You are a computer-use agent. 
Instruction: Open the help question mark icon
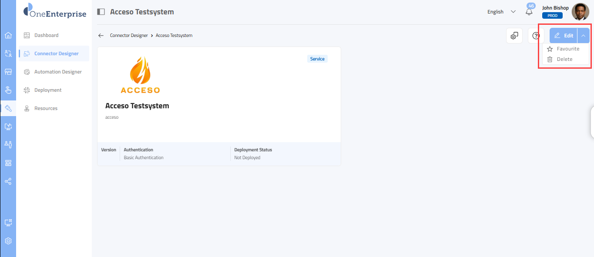tap(536, 36)
